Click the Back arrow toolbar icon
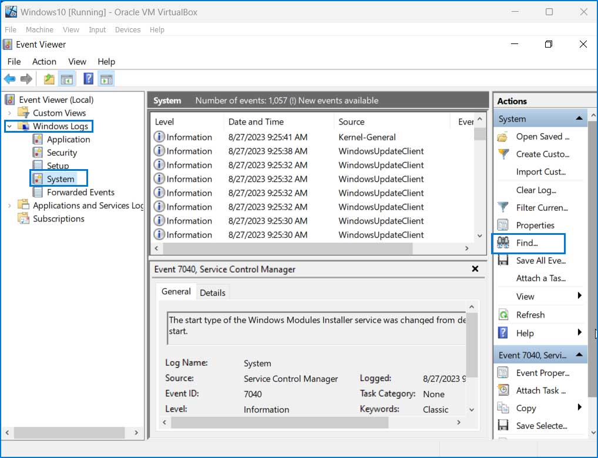The height and width of the screenshot is (458, 598). tap(9, 79)
